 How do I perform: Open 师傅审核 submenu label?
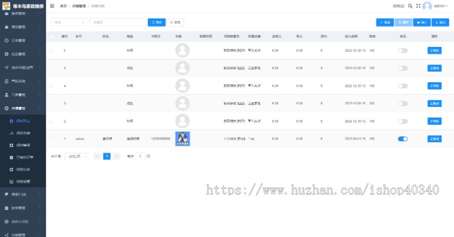(x=23, y=133)
